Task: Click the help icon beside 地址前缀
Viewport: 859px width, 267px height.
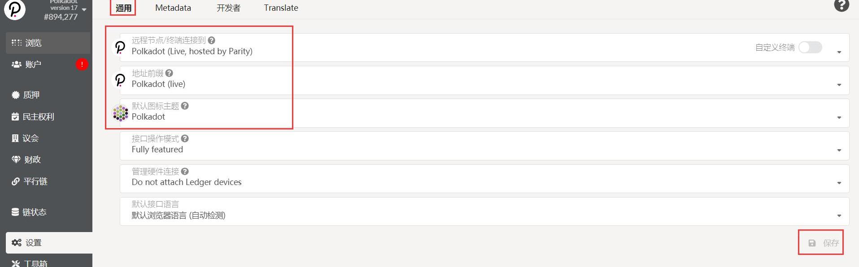Action: point(169,73)
